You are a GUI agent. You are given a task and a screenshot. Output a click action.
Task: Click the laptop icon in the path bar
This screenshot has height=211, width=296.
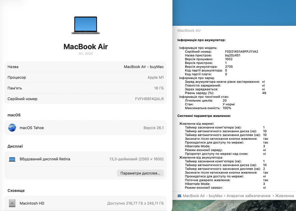pos(179,196)
